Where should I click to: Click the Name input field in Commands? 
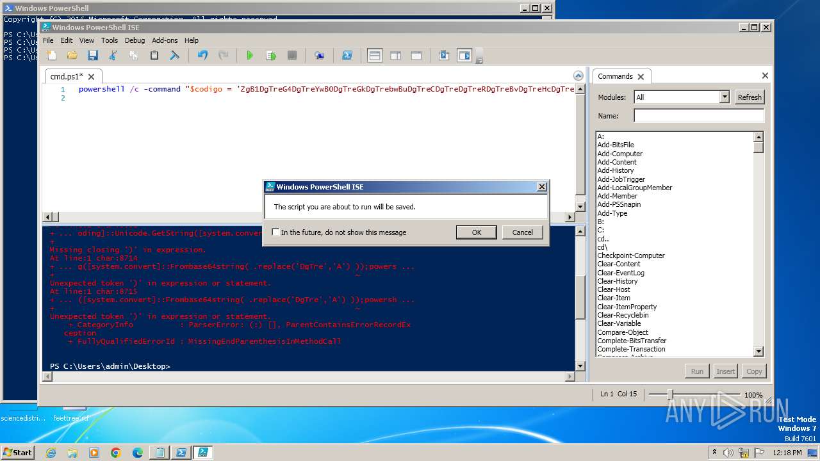click(x=698, y=116)
